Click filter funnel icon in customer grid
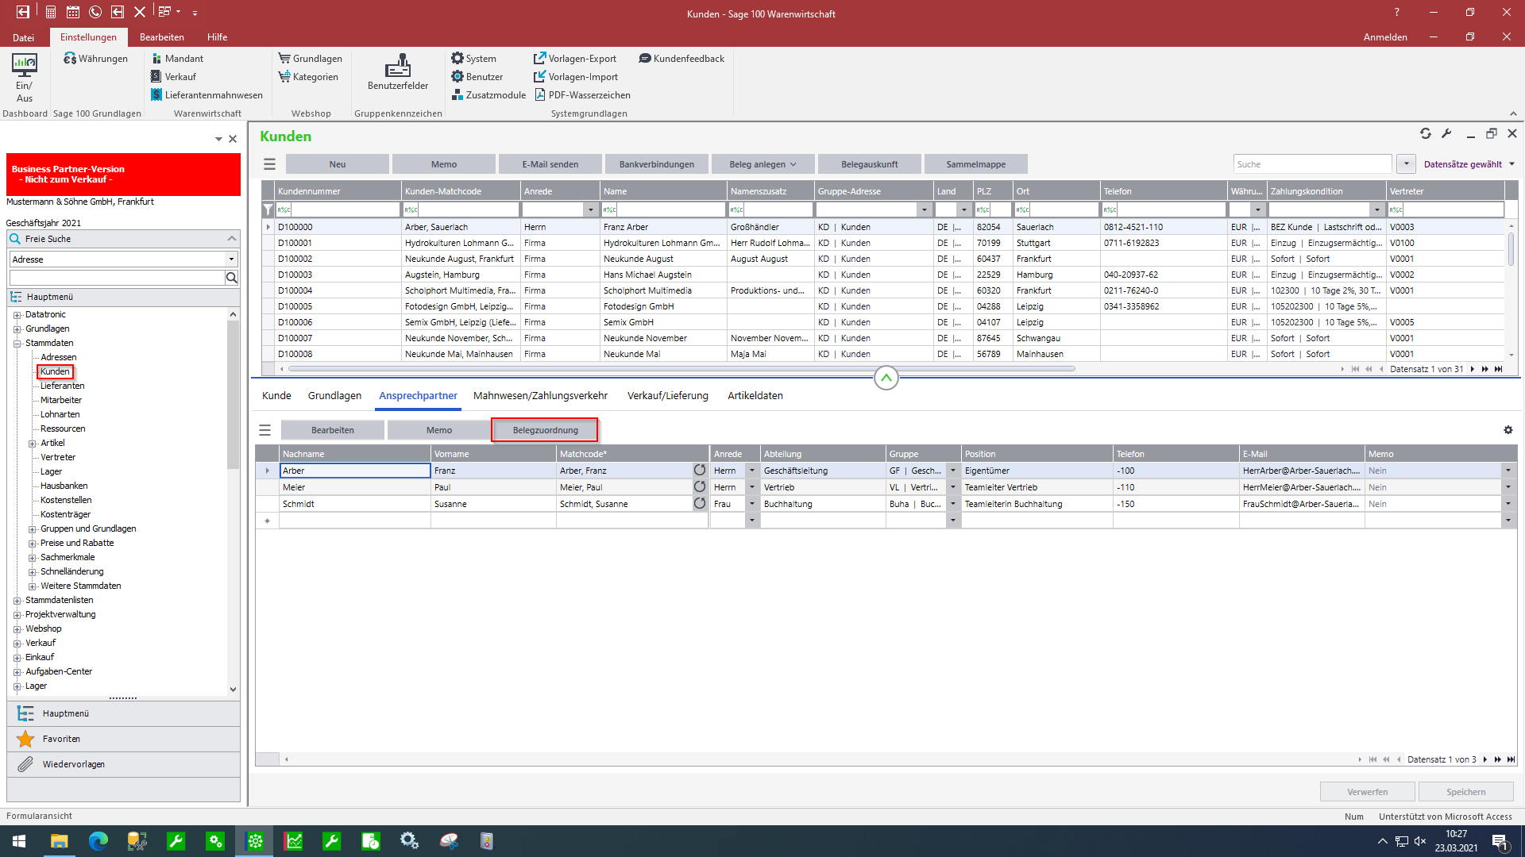The width and height of the screenshot is (1525, 857). tap(268, 209)
